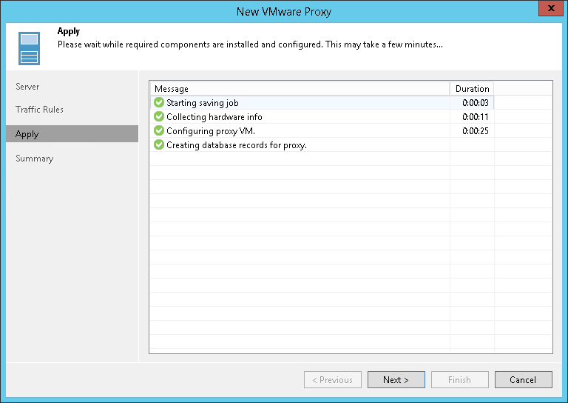Close the New VMware Proxy dialog
Image resolution: width=568 pixels, height=403 pixels.
point(548,10)
